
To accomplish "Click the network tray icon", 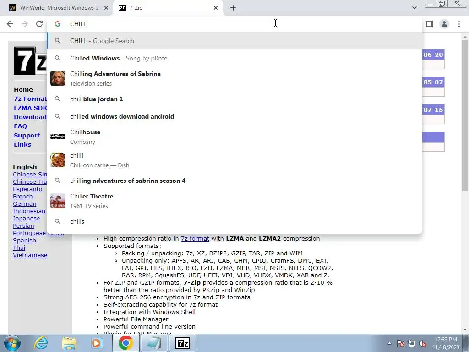I will click(412, 343).
